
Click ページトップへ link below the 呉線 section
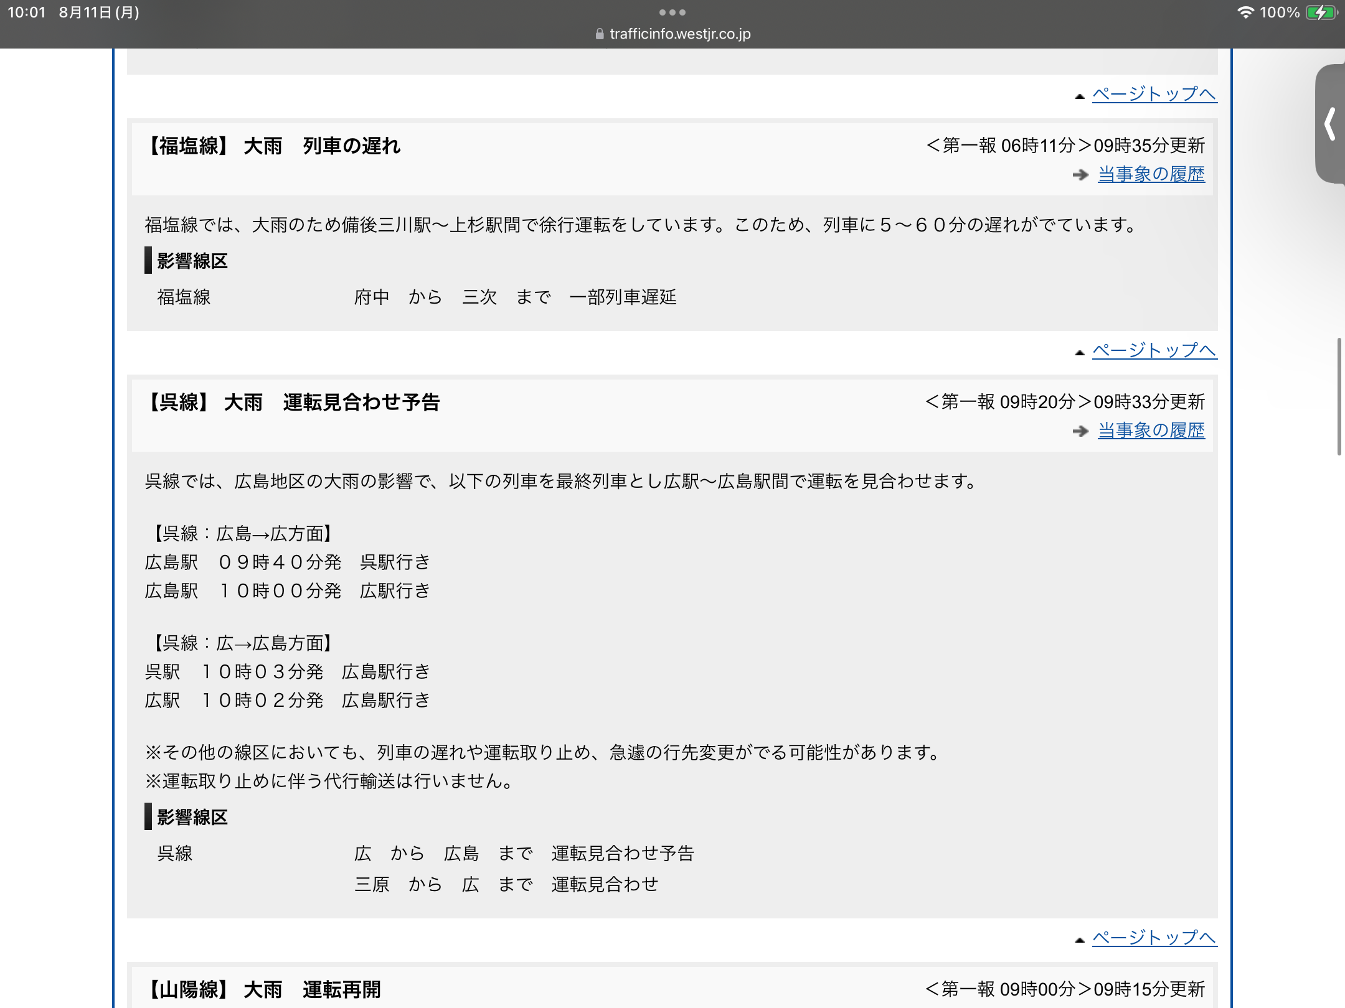(1154, 938)
